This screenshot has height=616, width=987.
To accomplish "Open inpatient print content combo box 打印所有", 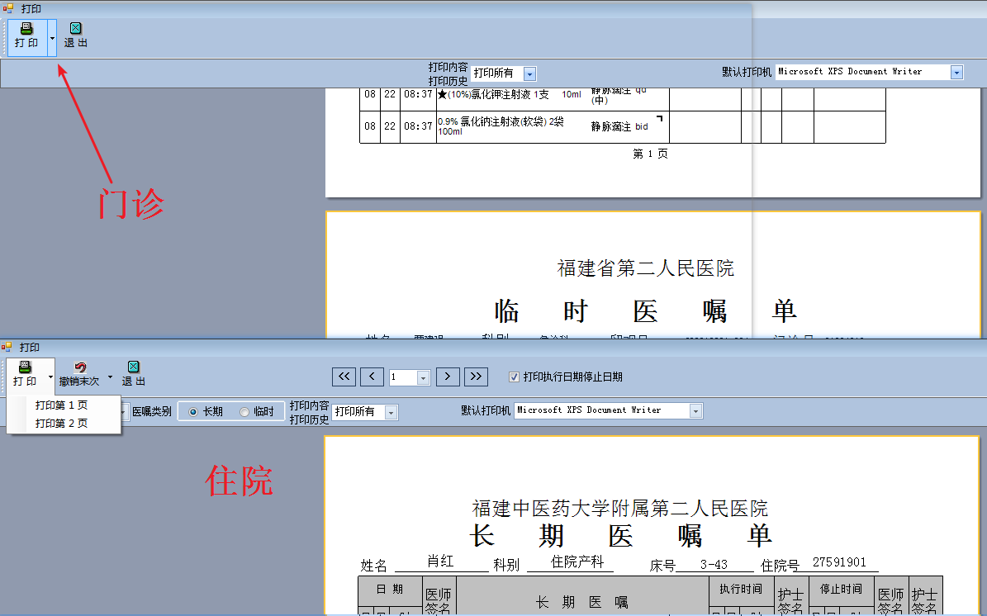I will click(365, 412).
